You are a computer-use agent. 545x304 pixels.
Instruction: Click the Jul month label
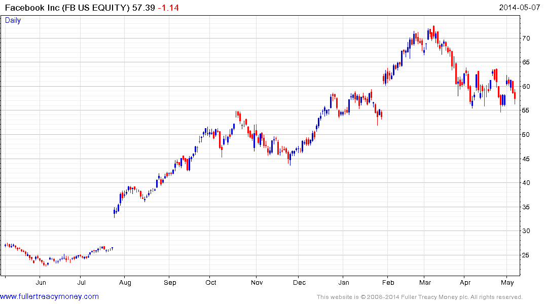tap(81, 282)
